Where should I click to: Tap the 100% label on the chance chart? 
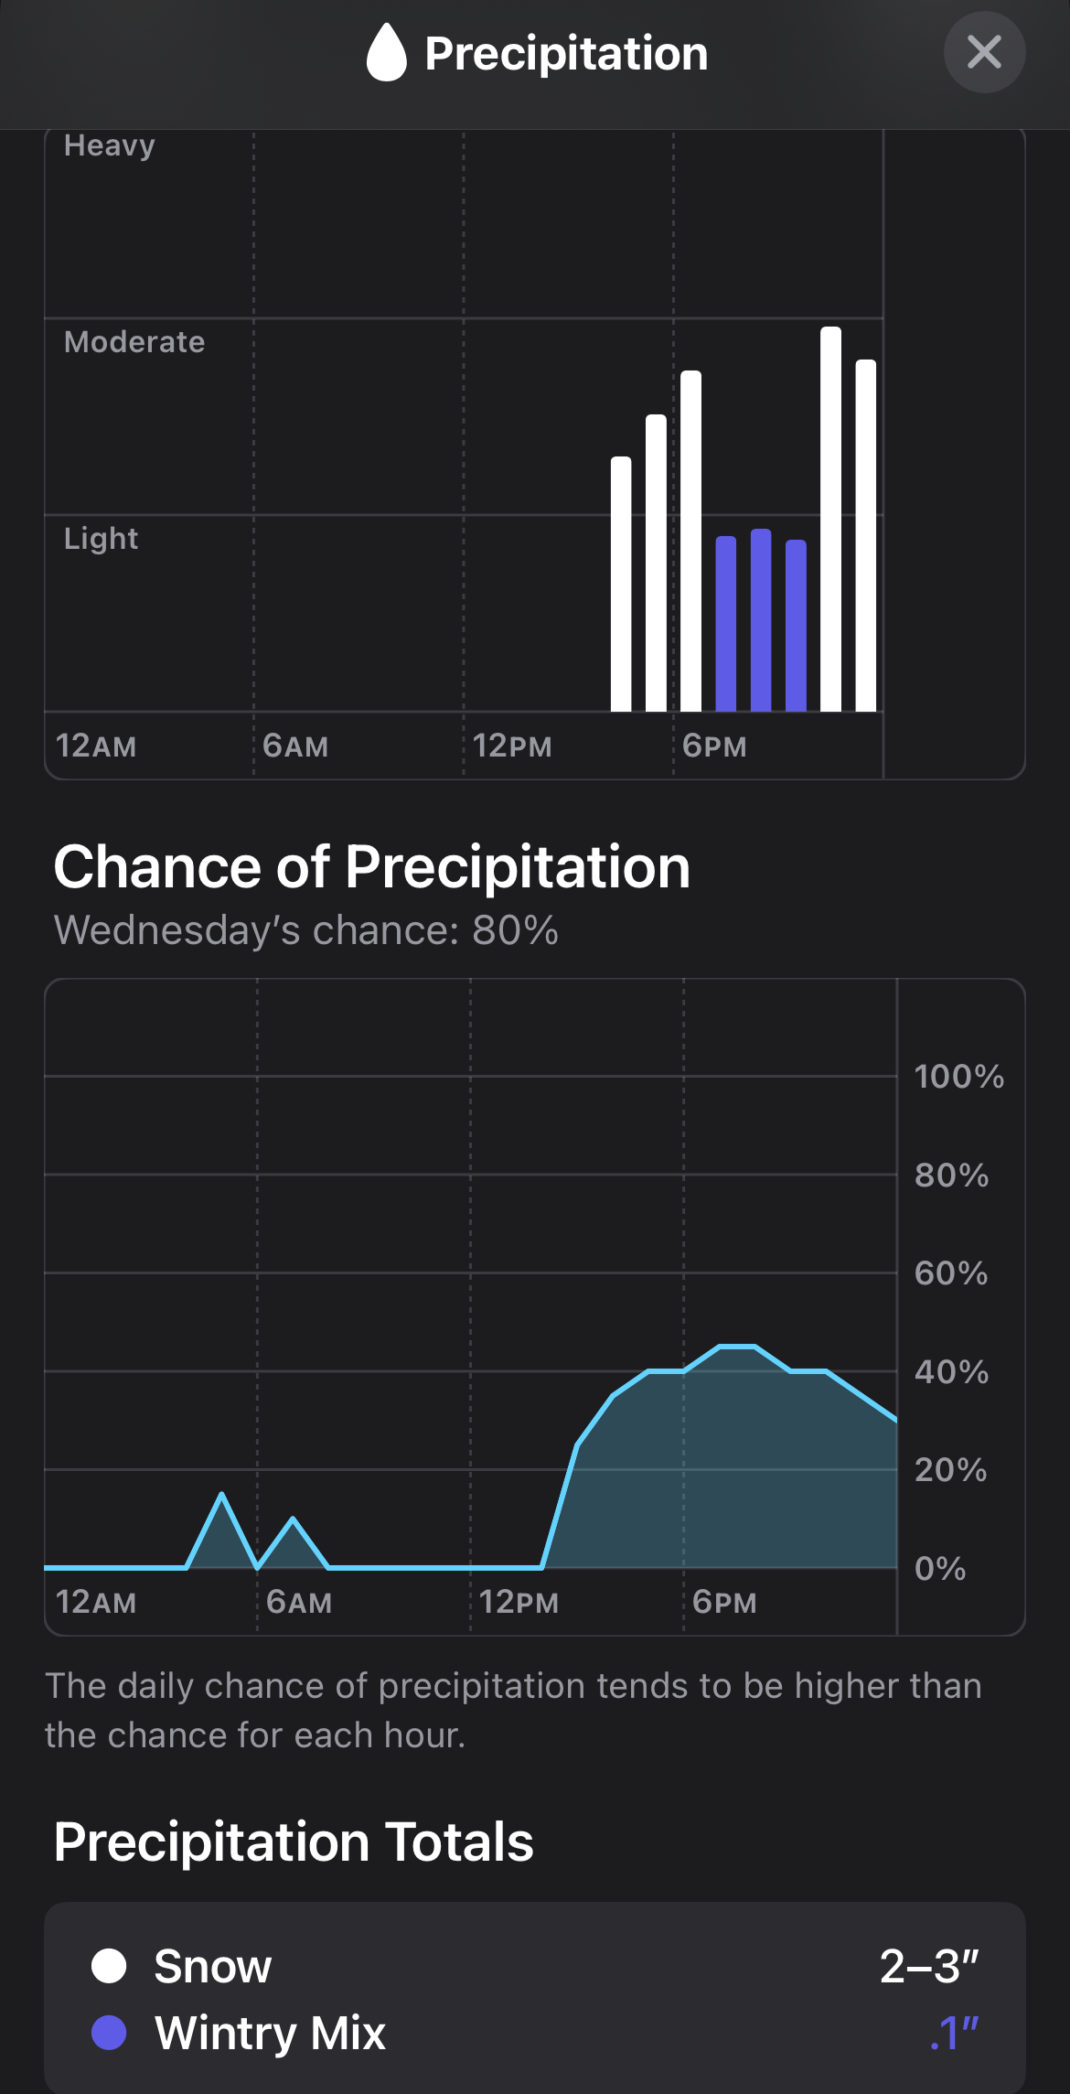958,1077
